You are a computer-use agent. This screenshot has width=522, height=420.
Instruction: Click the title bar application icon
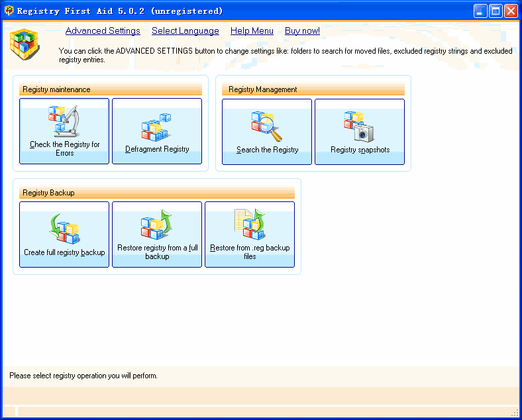[9, 11]
